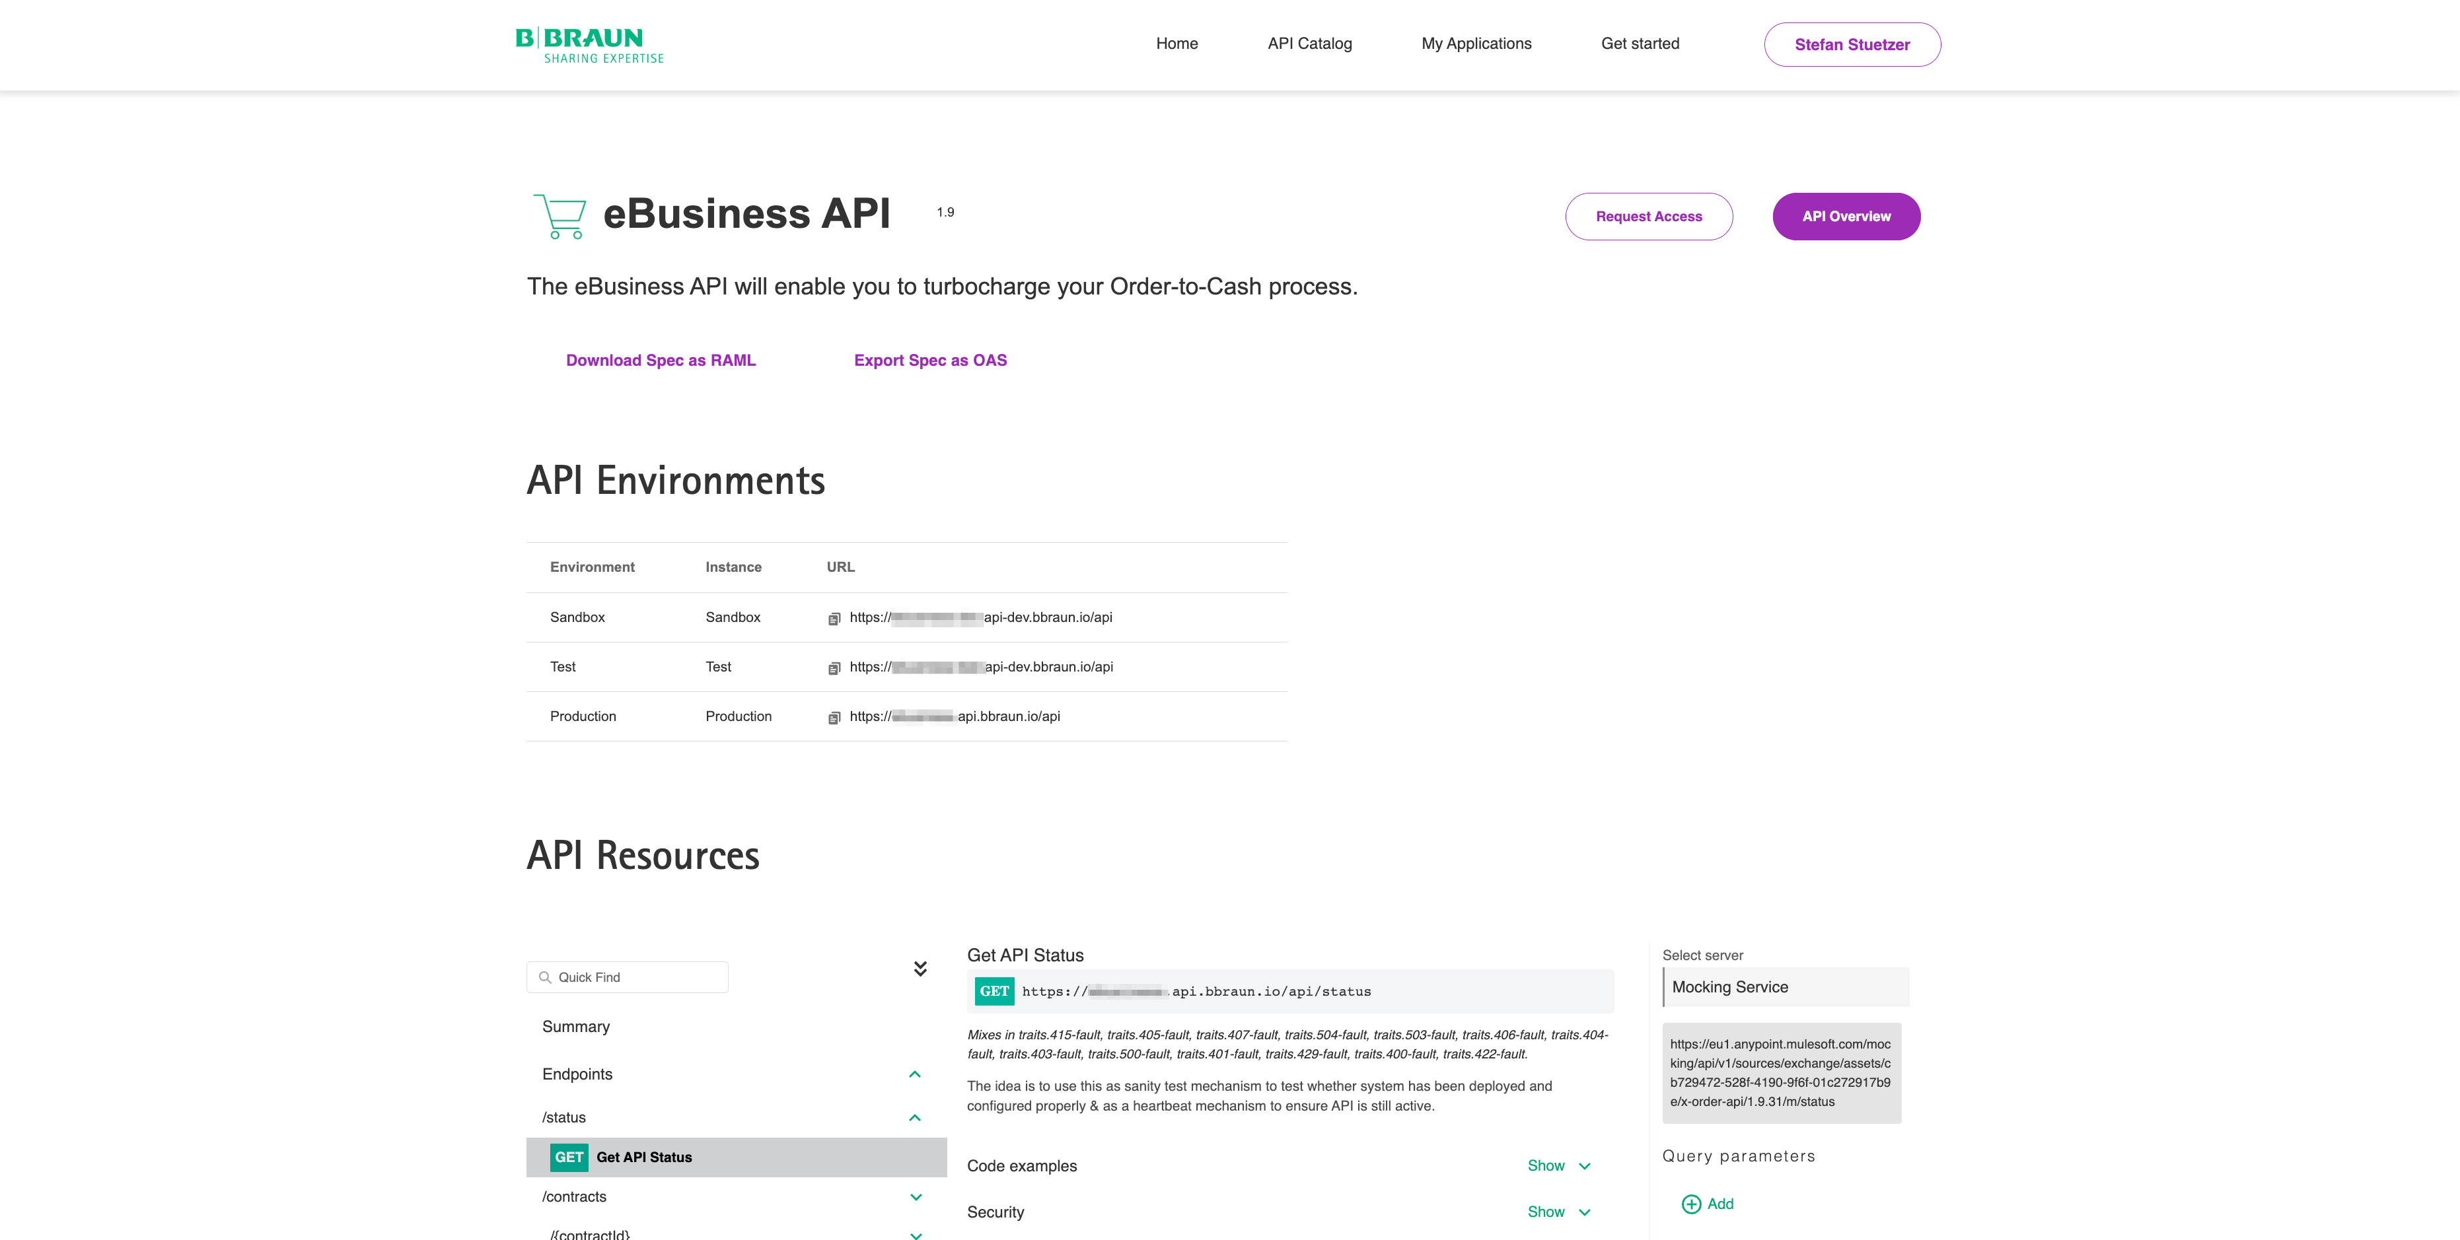Add a query parameter with the plus icon
This screenshot has height=1240, width=2460.
1690,1204
